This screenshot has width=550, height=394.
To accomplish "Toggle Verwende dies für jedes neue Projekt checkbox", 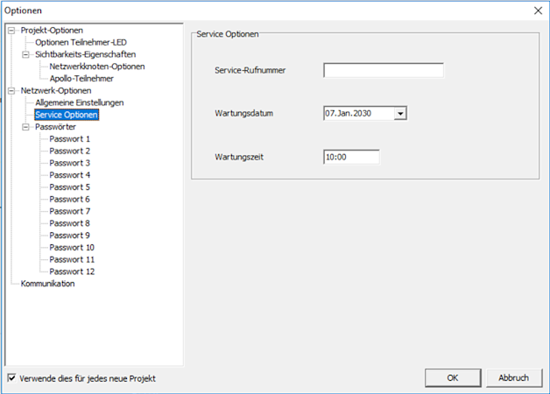I will pos(11,378).
